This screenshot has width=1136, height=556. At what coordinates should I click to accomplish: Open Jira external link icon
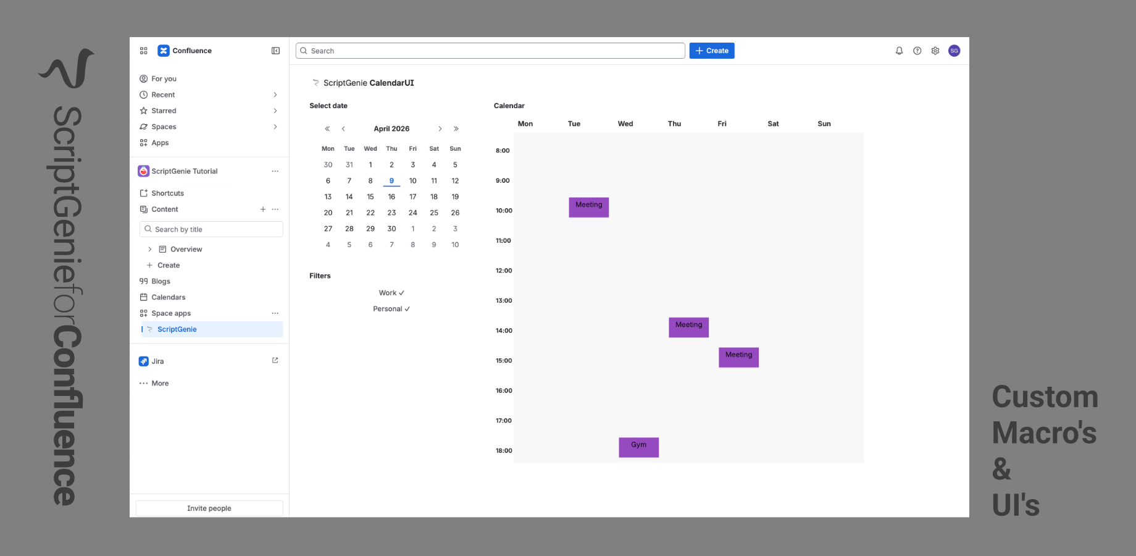tap(275, 361)
